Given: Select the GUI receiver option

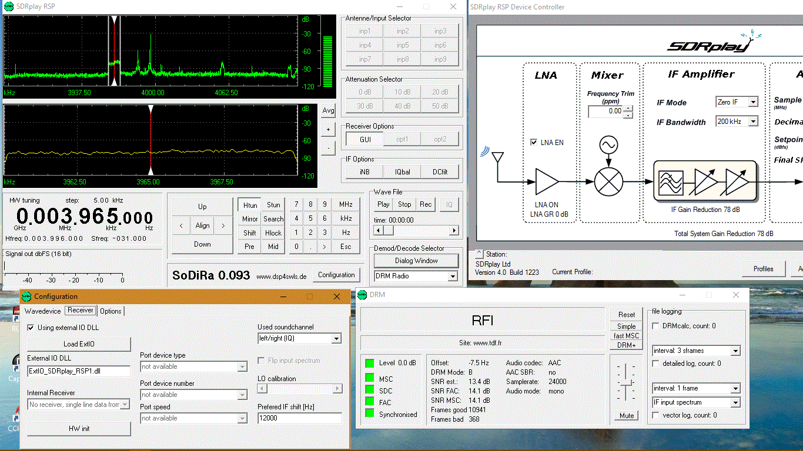Looking at the screenshot, I should point(364,139).
